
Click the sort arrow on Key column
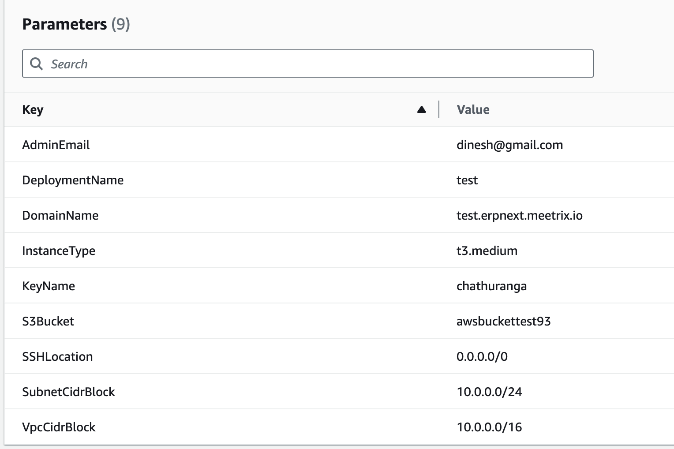point(421,109)
